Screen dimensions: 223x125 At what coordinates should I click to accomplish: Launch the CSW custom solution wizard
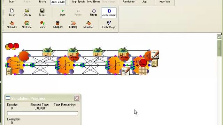click(43, 25)
